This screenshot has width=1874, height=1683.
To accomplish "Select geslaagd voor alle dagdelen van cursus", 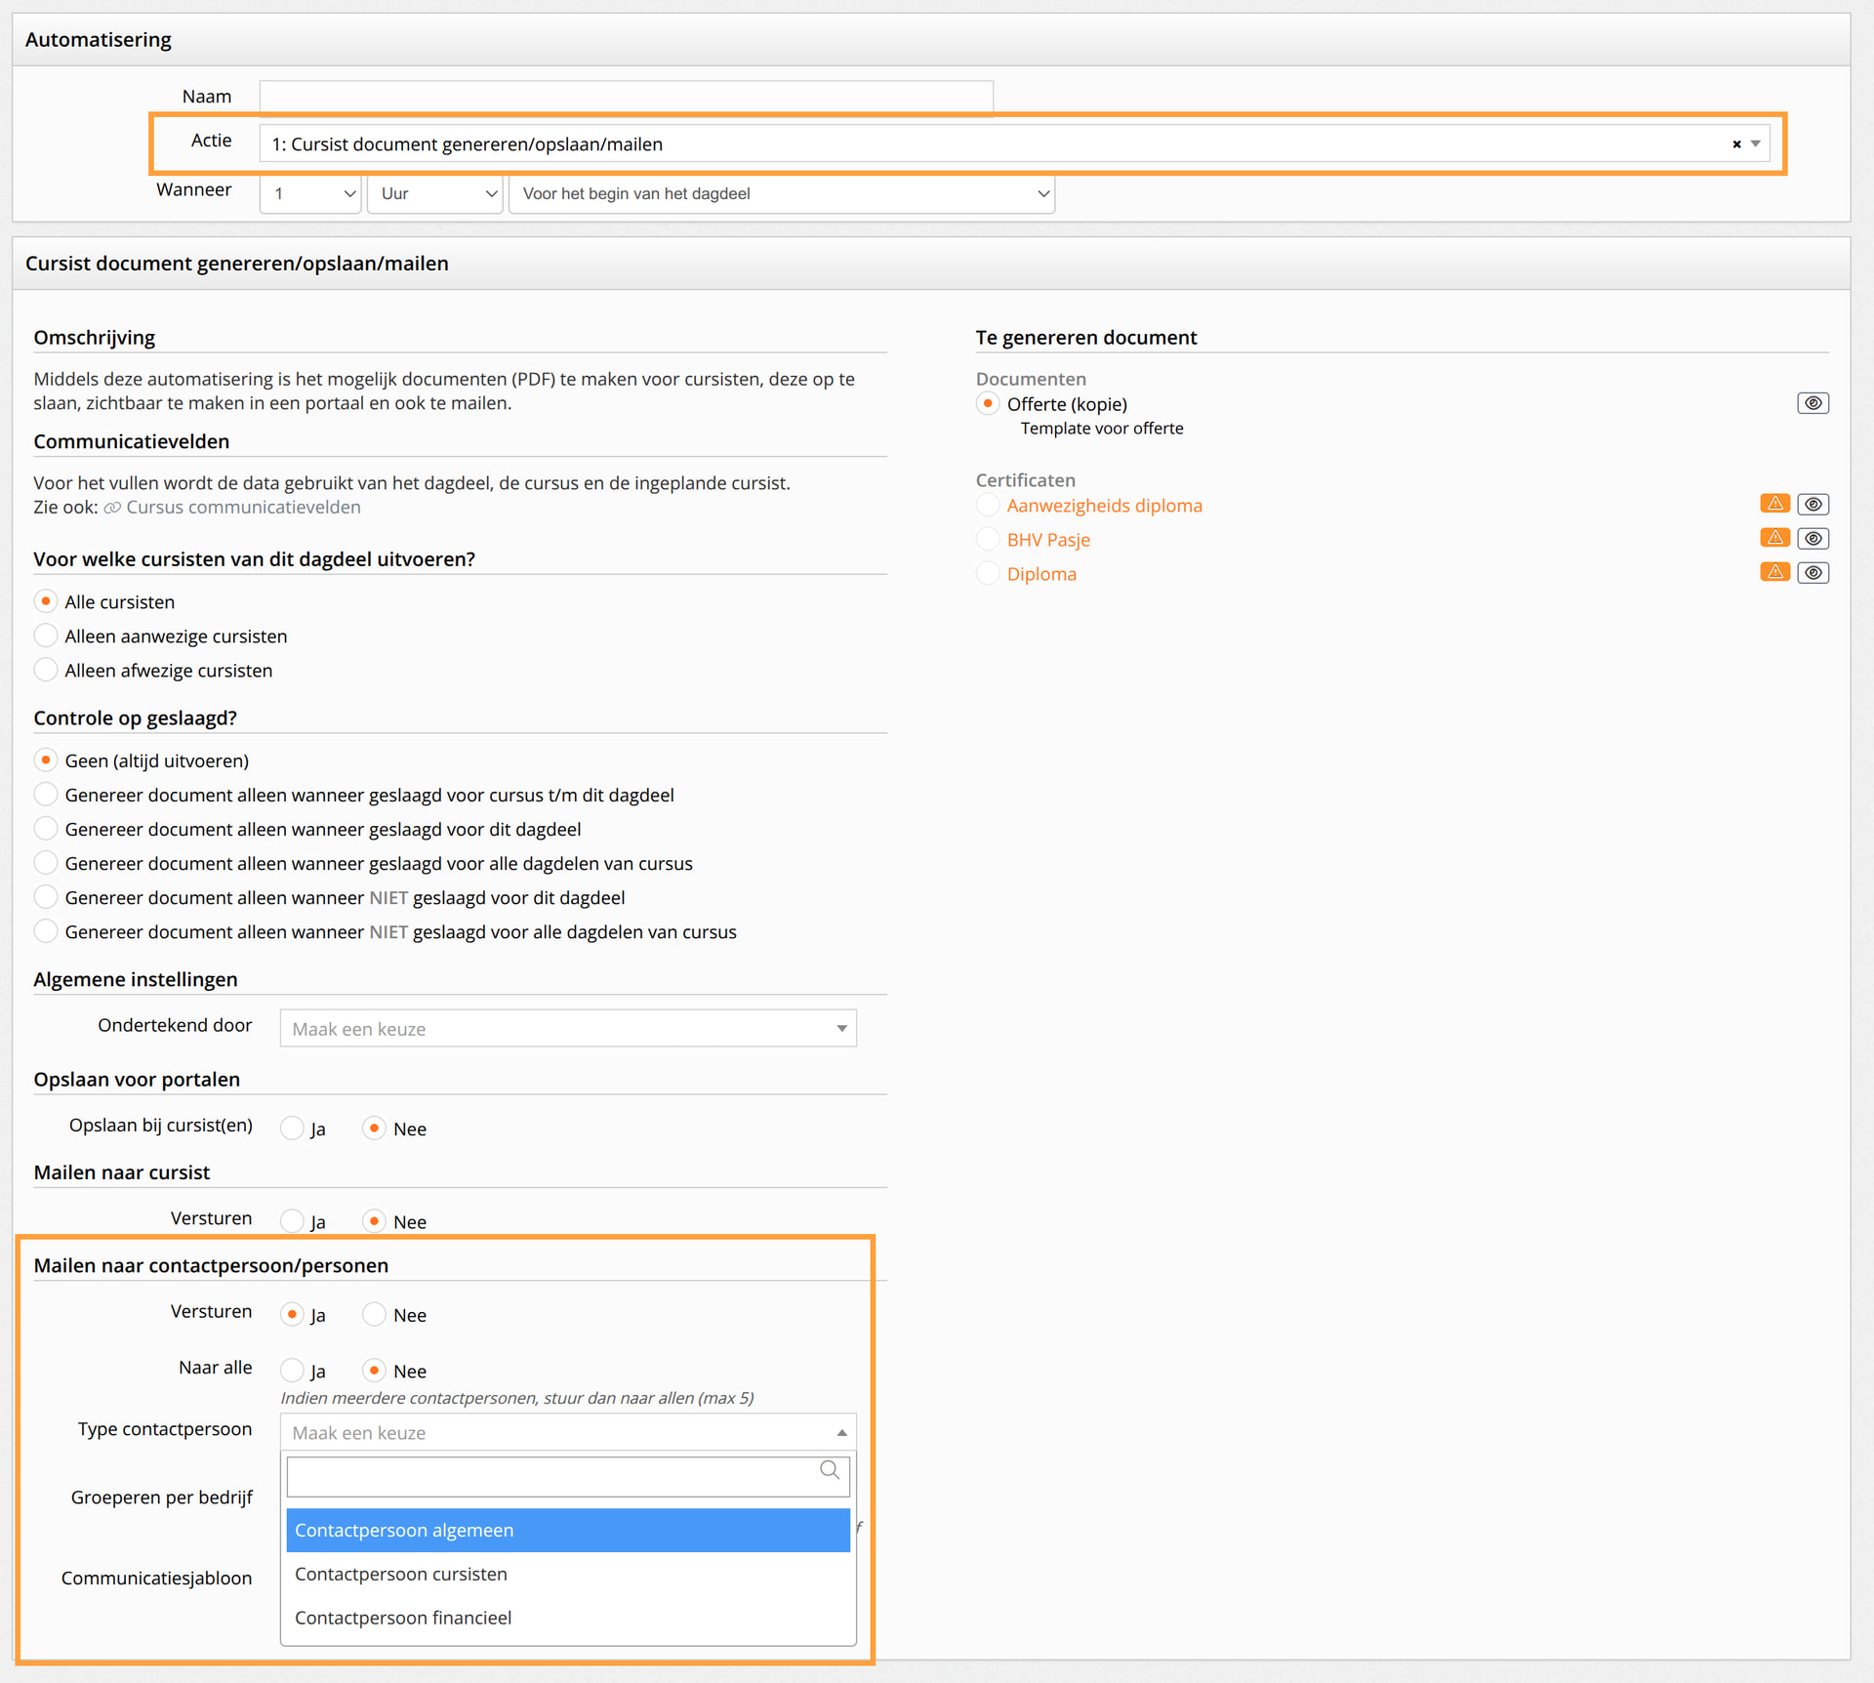I will coord(46,862).
